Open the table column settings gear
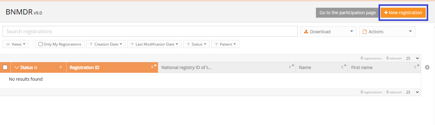This screenshot has width=435, height=125. [427, 67]
